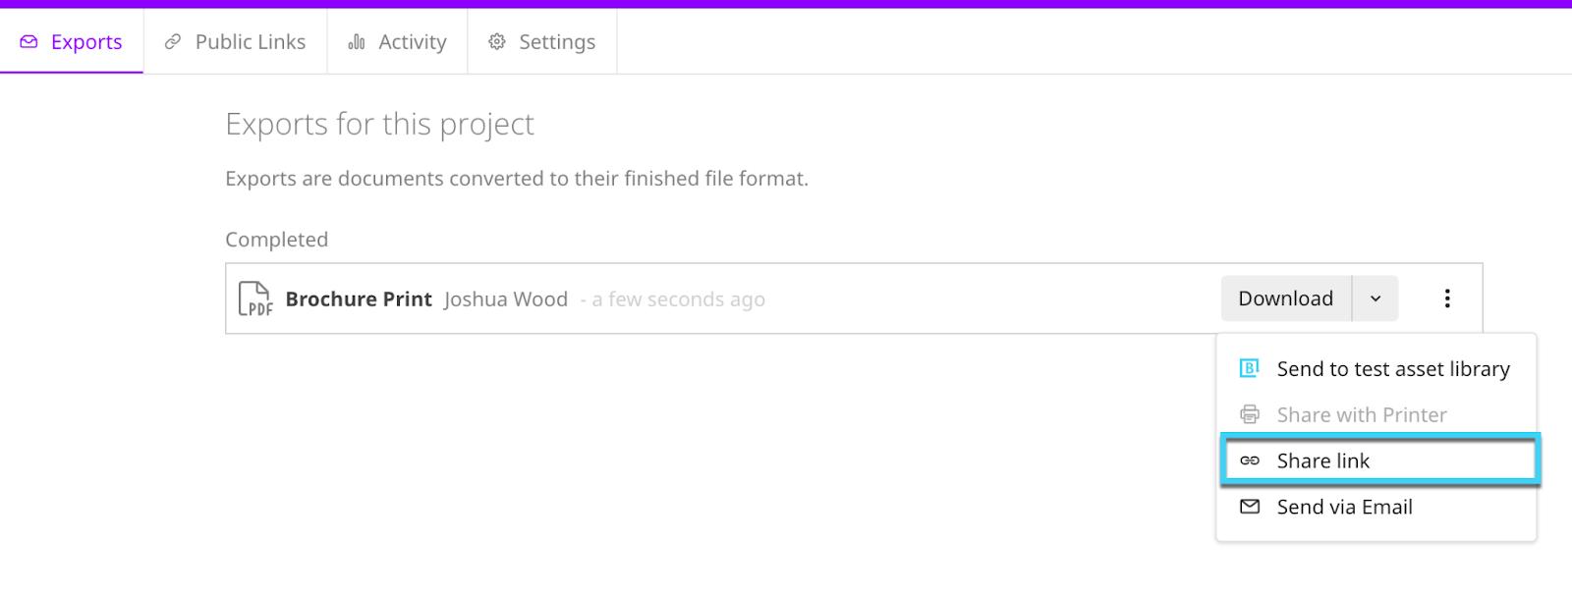Click the PDF file icon for Brochure Print
This screenshot has height=597, width=1572.
[255, 298]
